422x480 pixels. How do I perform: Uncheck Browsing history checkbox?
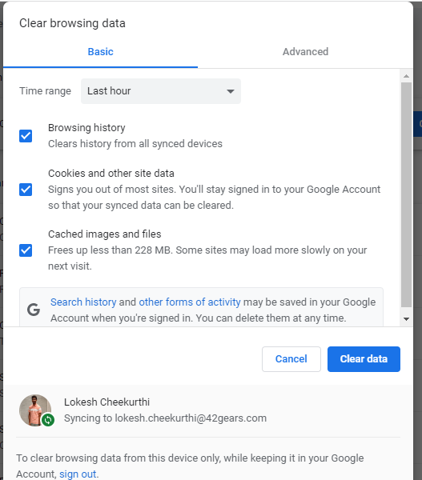coord(26,136)
